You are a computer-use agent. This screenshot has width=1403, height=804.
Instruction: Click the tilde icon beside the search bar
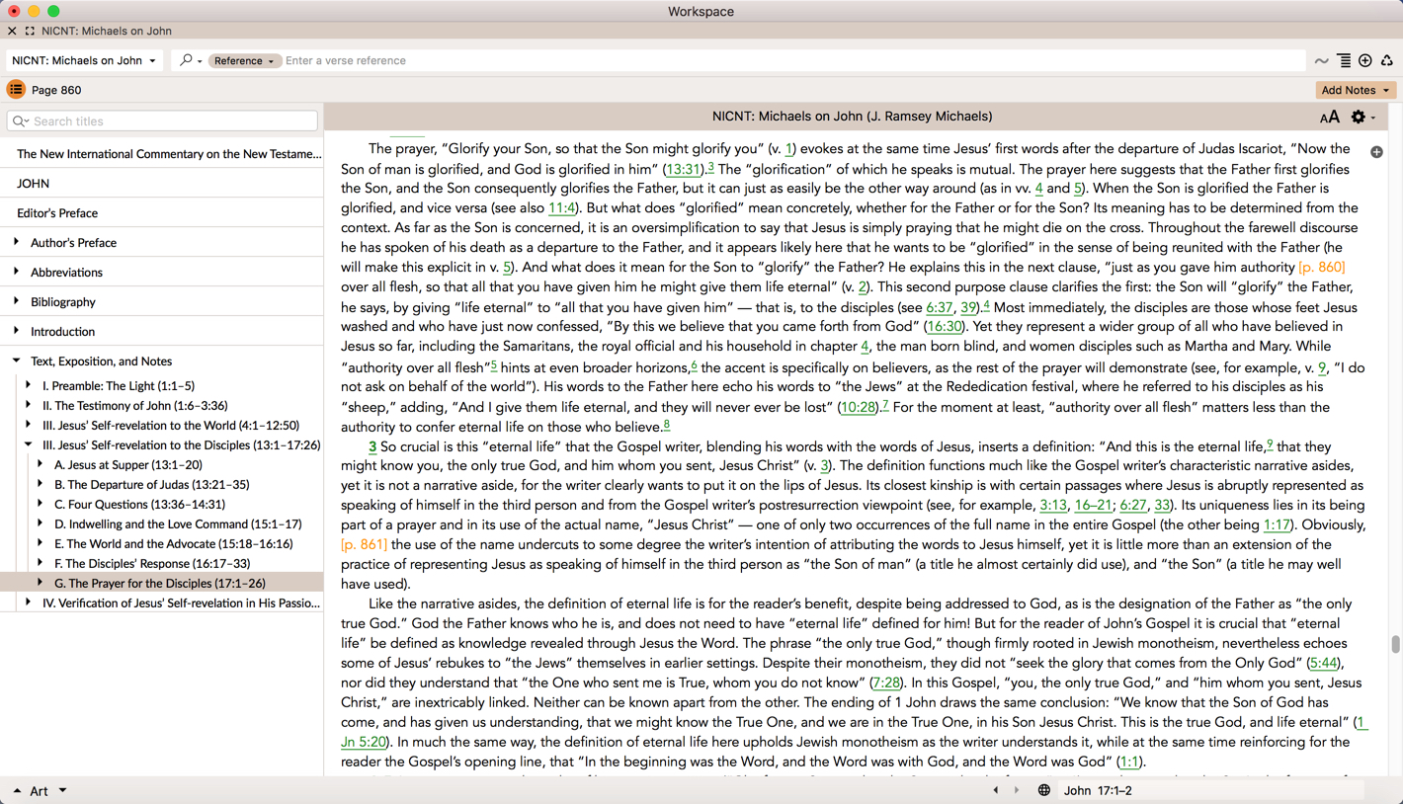pyautogui.click(x=1321, y=61)
